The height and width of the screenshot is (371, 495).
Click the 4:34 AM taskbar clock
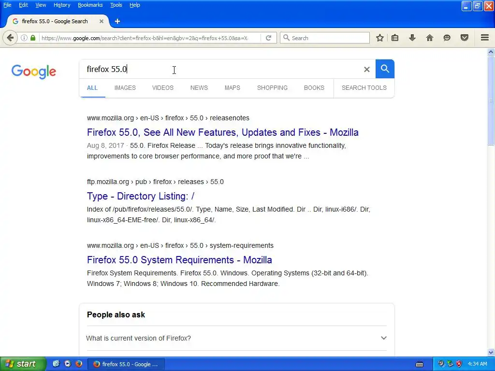[x=477, y=364]
